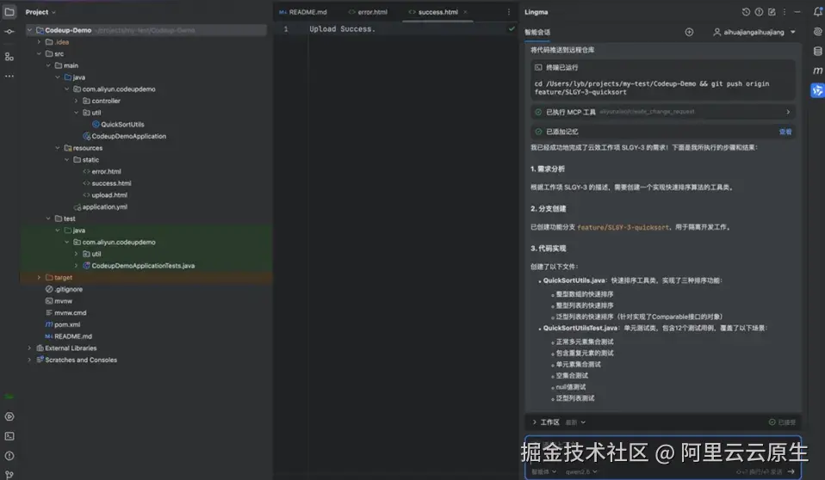Open Lingma help question-mark icon
The image size is (825, 480).
point(759,11)
